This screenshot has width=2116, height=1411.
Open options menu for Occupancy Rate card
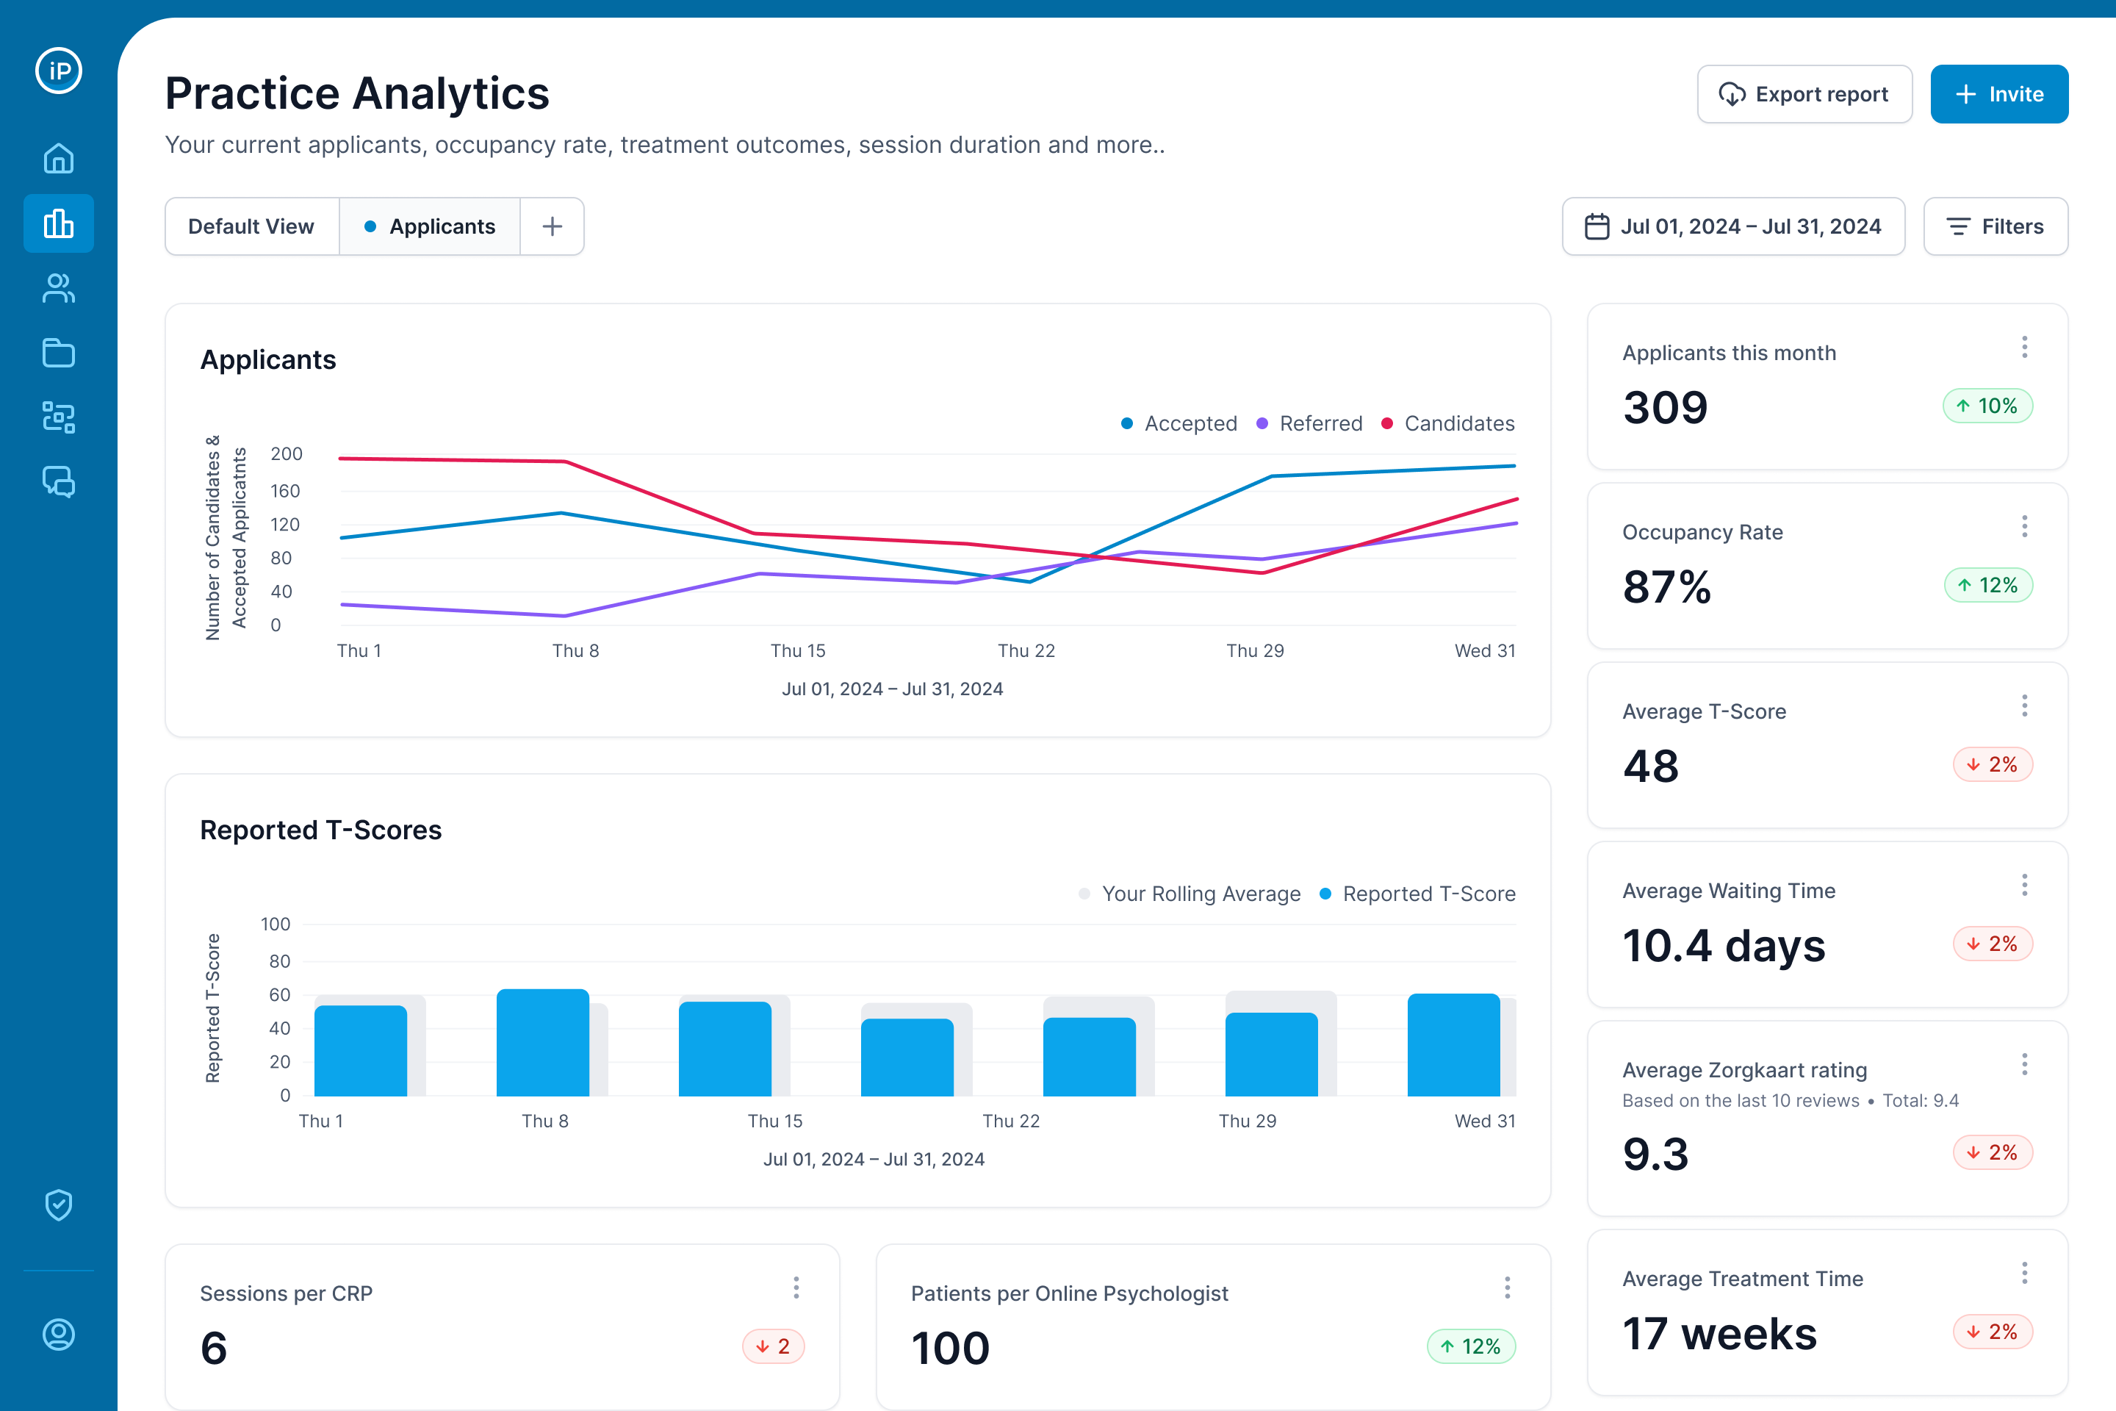(2024, 526)
